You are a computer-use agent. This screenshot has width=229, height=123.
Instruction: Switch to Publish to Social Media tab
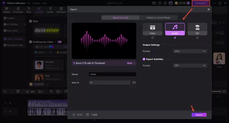158,18
